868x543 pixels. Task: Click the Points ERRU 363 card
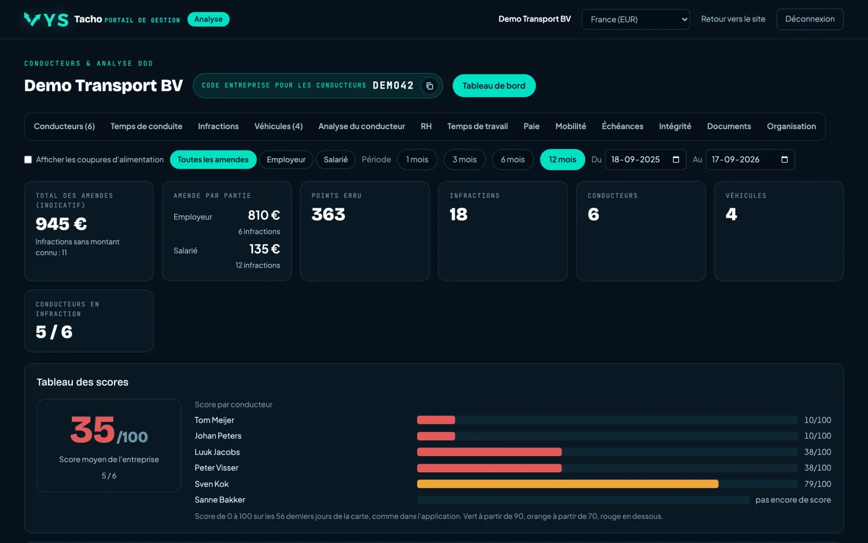point(365,231)
